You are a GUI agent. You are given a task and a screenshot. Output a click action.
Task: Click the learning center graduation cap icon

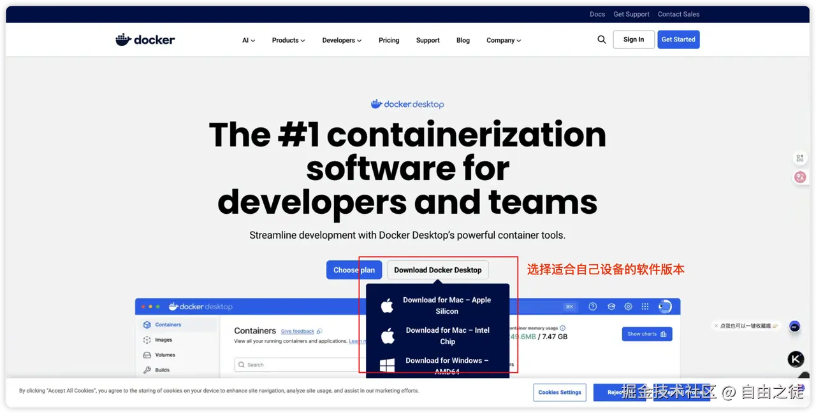[x=611, y=307]
